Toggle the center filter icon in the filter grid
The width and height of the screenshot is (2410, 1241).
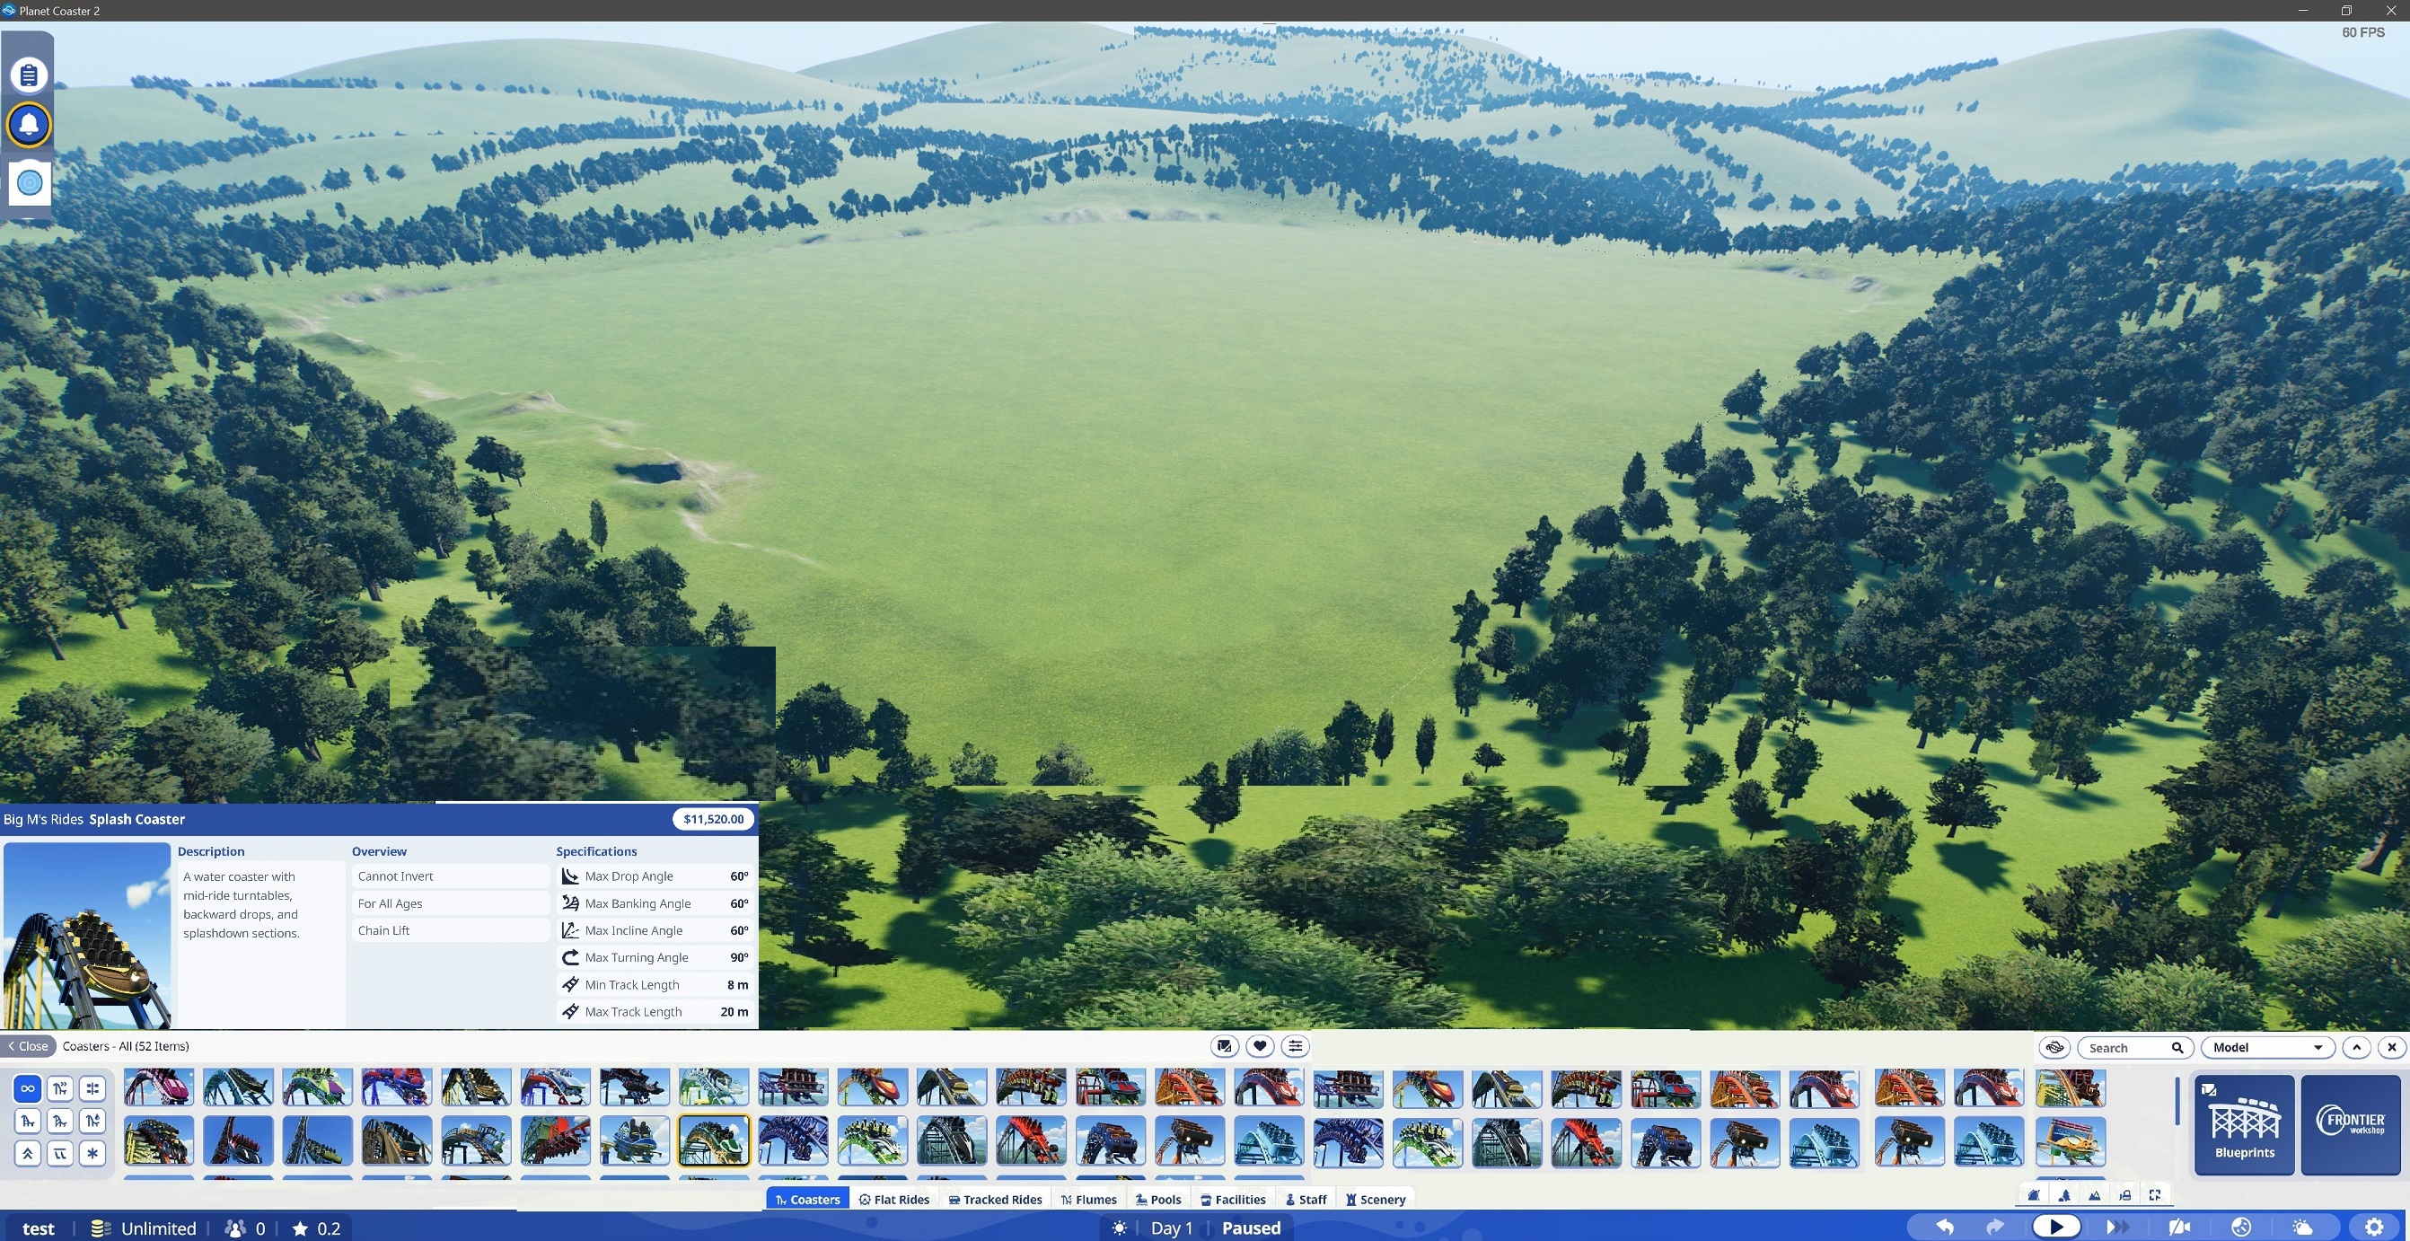(61, 1121)
